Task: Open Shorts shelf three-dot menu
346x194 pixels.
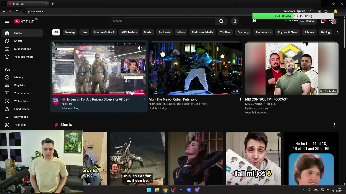Action: coord(334,125)
